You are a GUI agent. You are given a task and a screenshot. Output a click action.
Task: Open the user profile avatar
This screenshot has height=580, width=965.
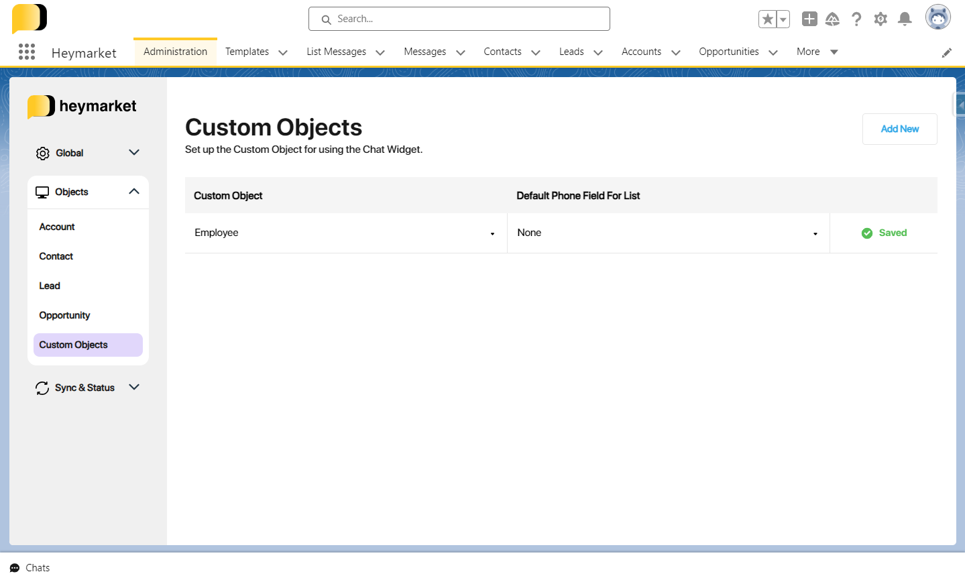(938, 17)
